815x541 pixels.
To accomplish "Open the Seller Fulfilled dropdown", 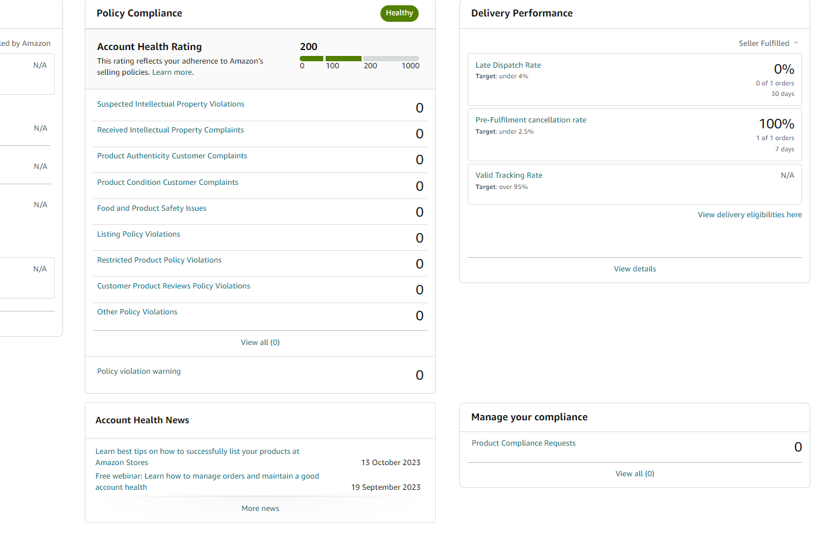I will click(x=768, y=44).
